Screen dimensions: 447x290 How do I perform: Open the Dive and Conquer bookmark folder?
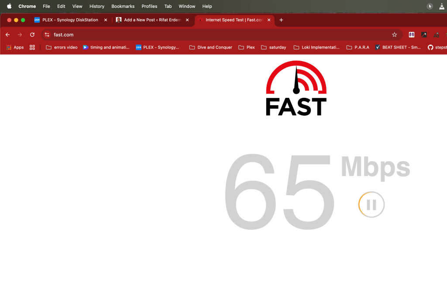click(211, 47)
